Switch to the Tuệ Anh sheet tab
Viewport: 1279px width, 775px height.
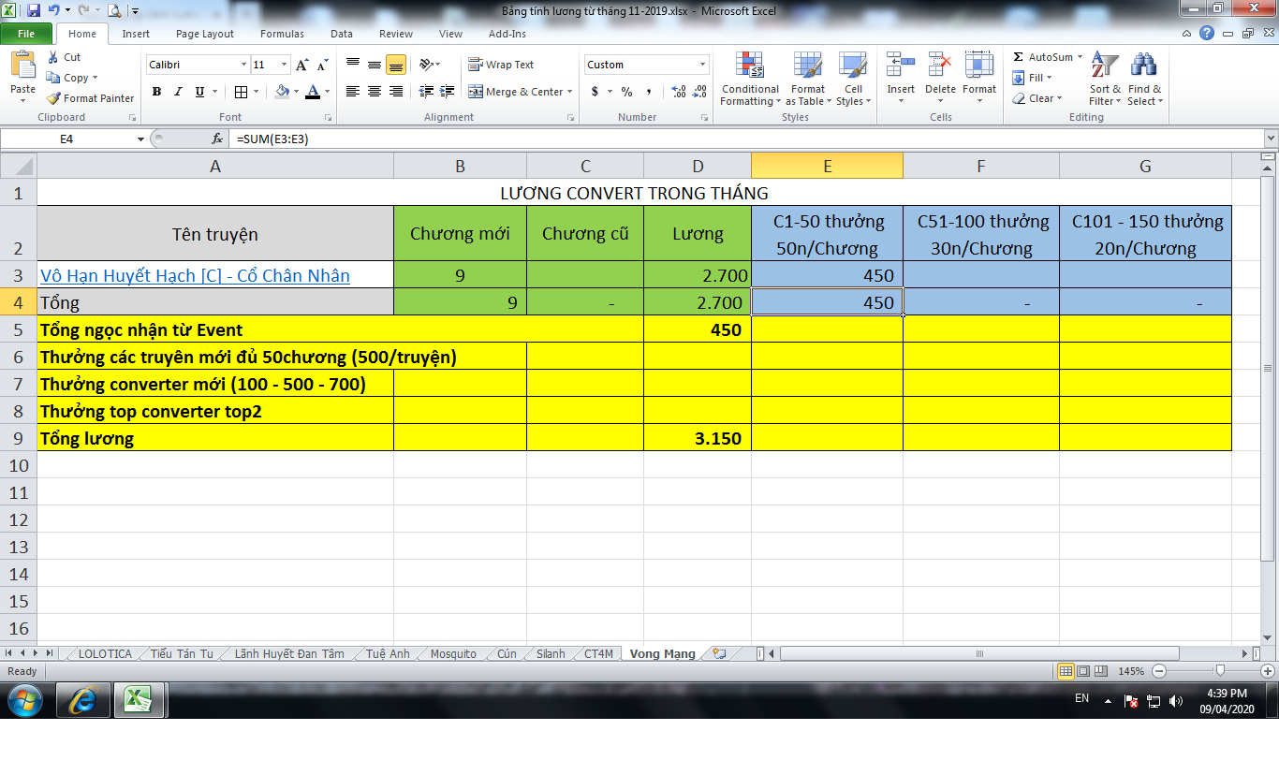[388, 654]
